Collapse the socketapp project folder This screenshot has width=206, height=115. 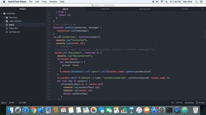[2, 13]
